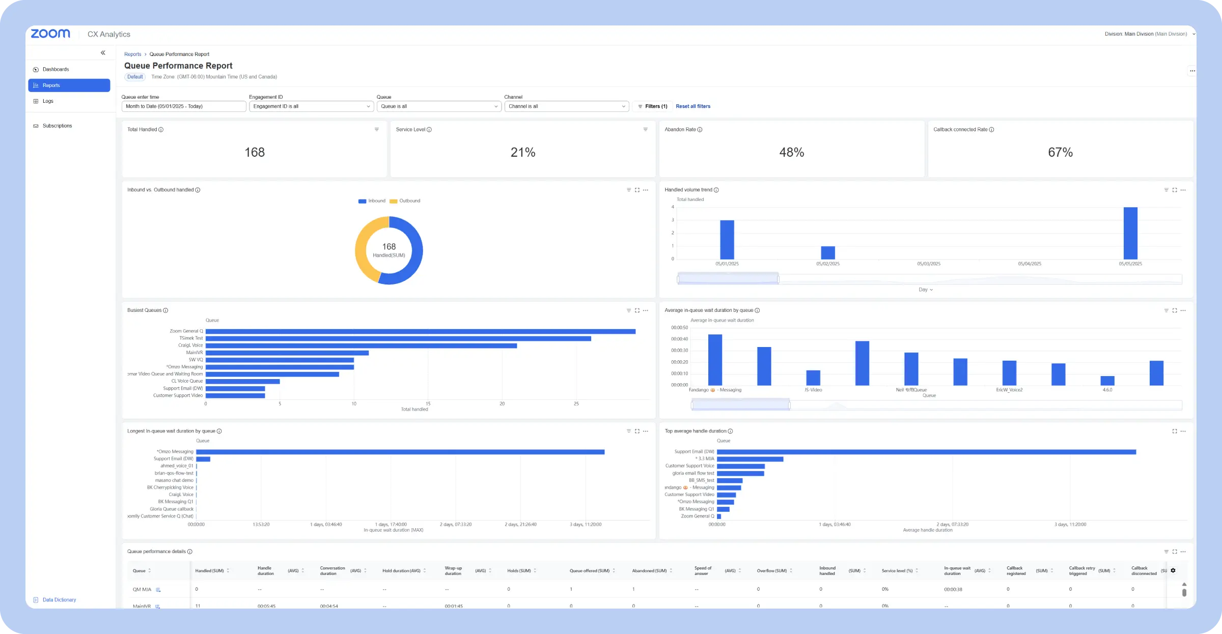
Task: Open the filter icon on Total Handled card
Action: click(x=377, y=129)
